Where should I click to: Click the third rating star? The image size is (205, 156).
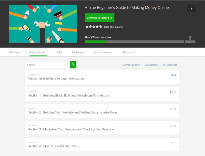(94, 27)
